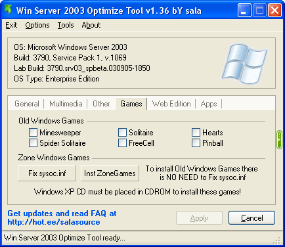The image size is (285, 247).
Task: Click the 'Lab Build: 3790.srv03_spbeta' line
Action: tap(82, 68)
